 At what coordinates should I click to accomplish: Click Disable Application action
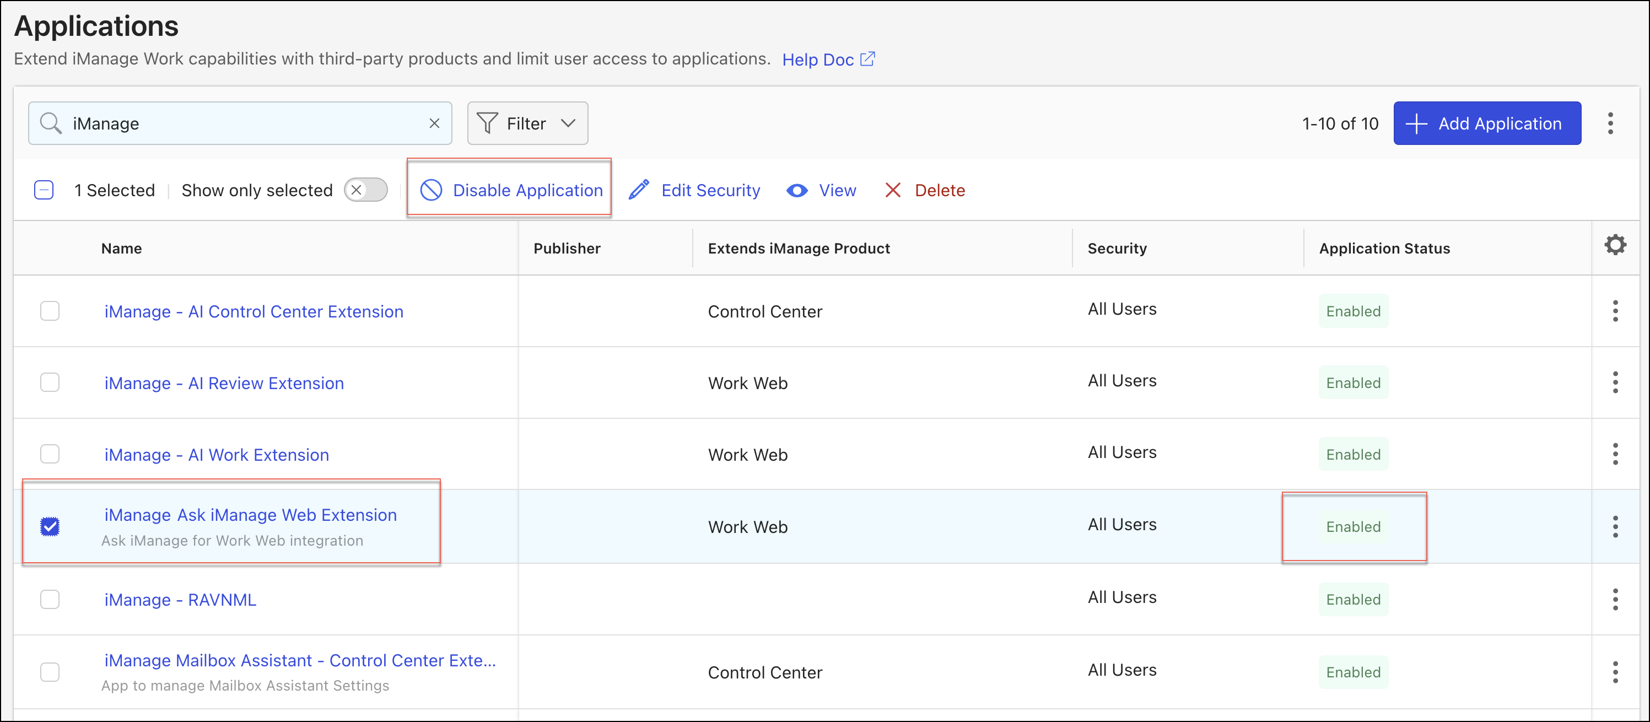click(x=511, y=190)
